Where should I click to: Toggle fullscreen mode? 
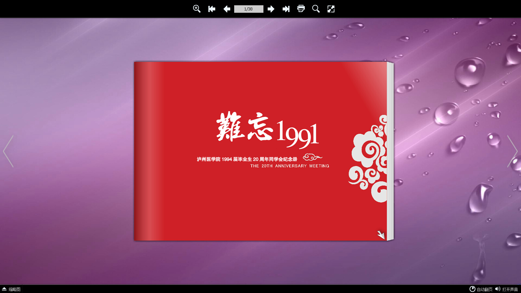[x=331, y=9]
